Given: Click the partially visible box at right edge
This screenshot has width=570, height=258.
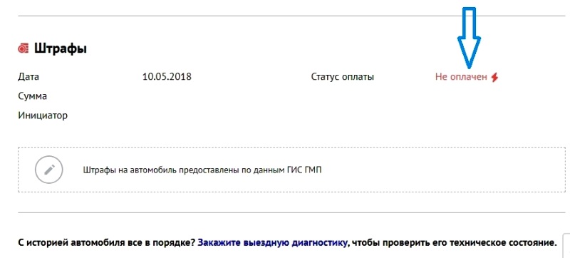Looking at the screenshot, I should pyautogui.click(x=567, y=246).
